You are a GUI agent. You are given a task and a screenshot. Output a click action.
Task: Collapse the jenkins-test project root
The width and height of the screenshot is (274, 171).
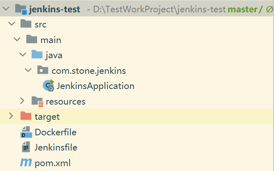6,9
